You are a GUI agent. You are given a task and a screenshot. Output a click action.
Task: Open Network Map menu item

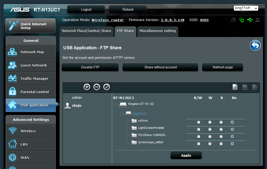click(x=31, y=52)
